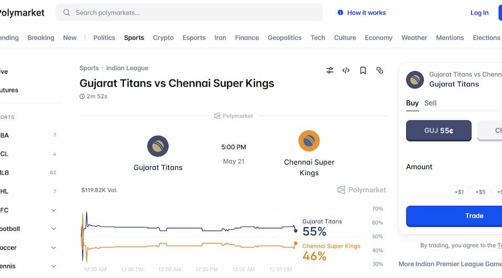The height and width of the screenshot is (278, 502).
Task: Copy market link via chain icon
Action: (x=380, y=71)
